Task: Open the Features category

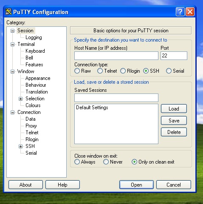Action: point(34,65)
